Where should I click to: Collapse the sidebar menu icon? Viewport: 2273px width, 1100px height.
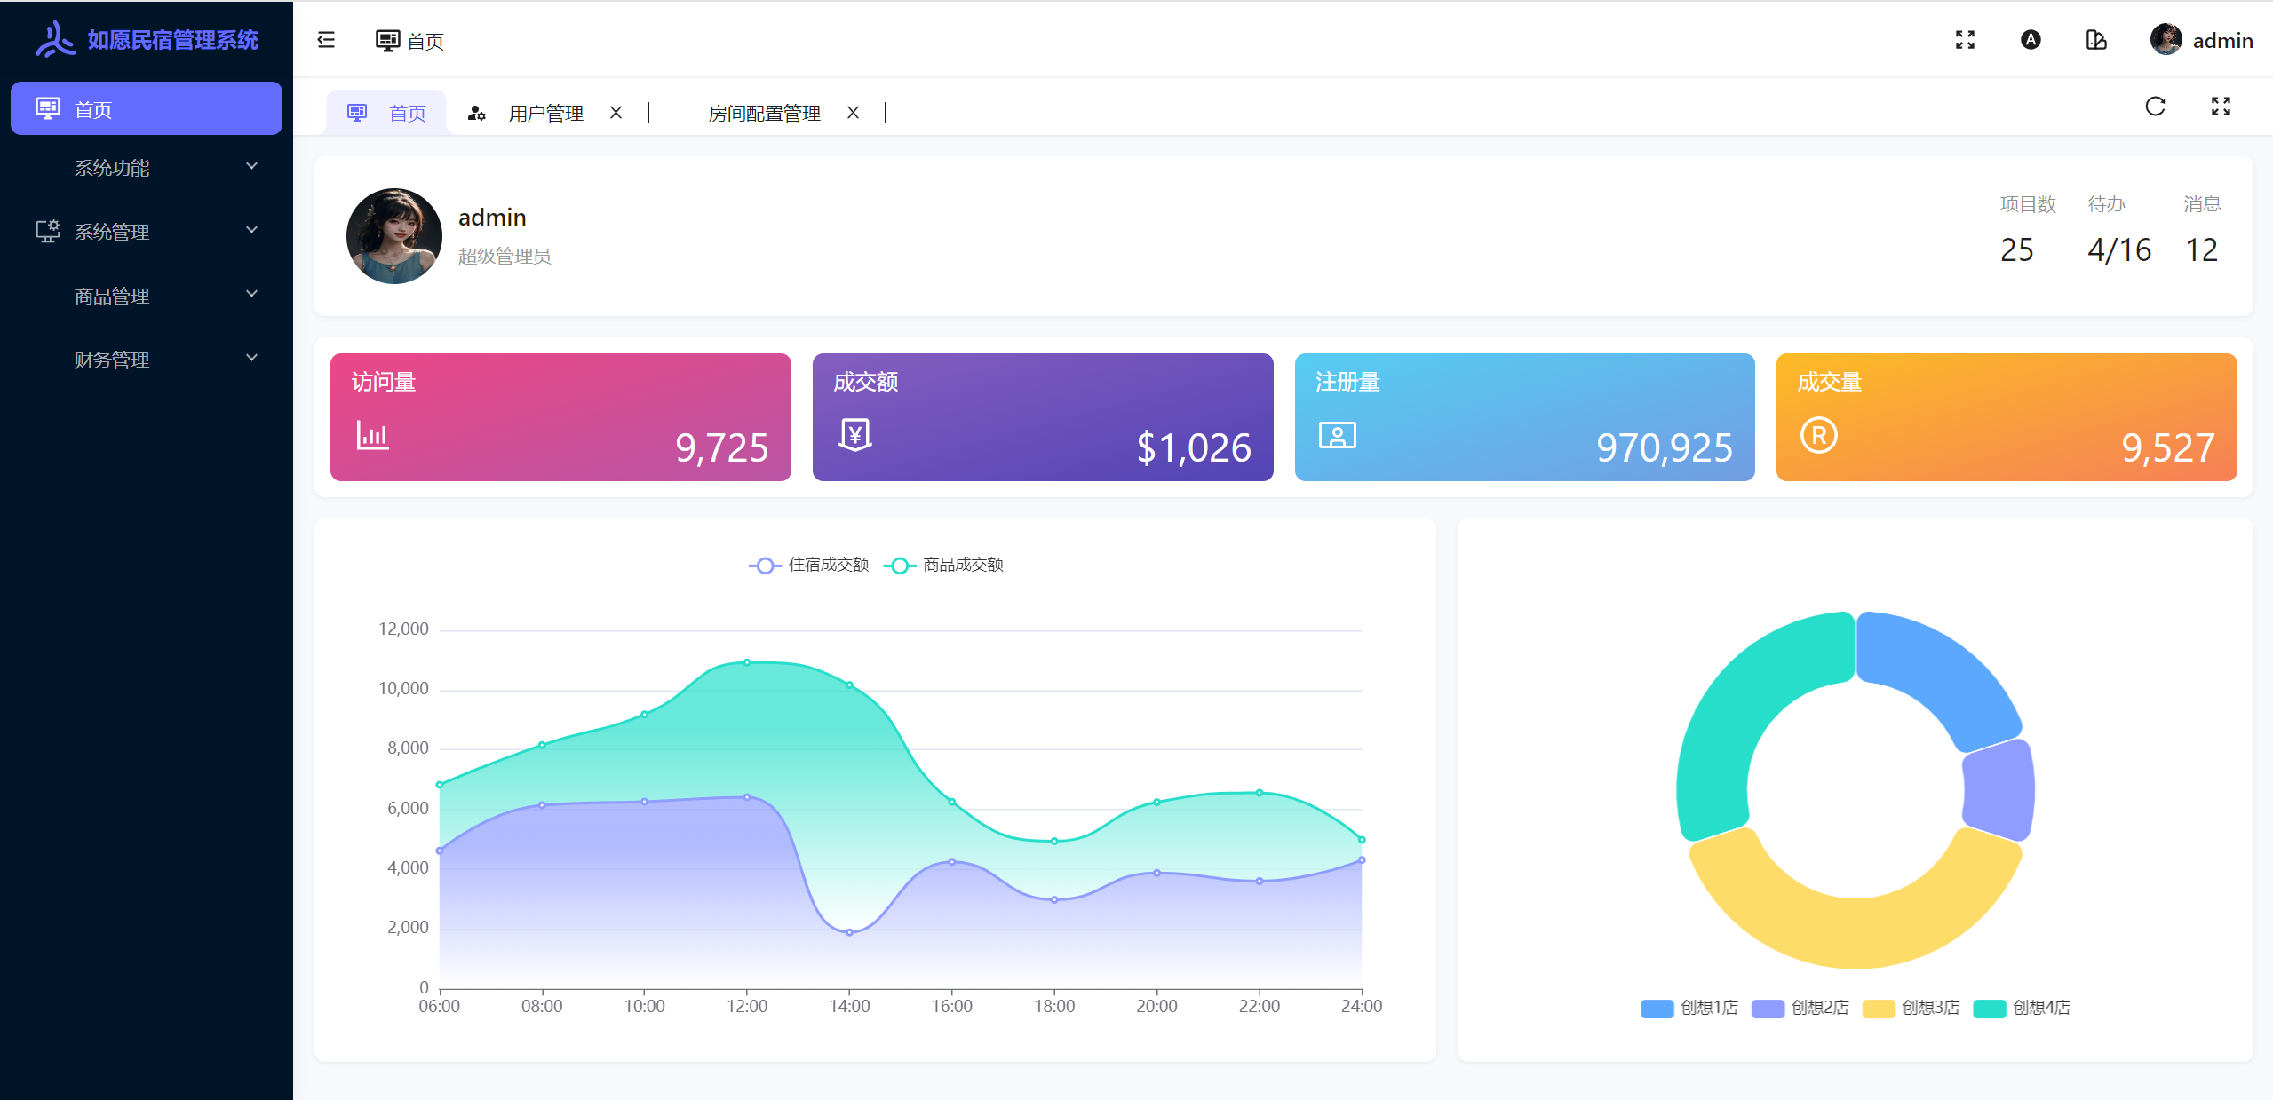pyautogui.click(x=326, y=40)
